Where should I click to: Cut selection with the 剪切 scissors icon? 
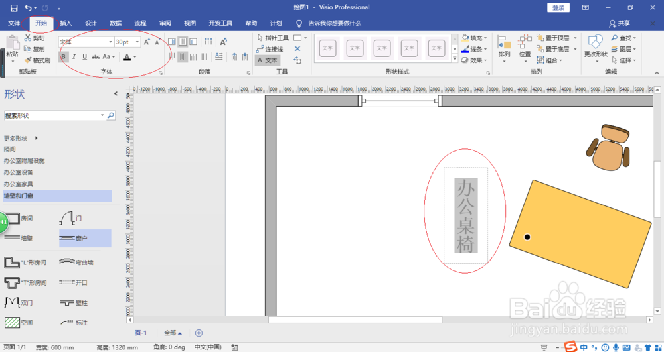(35, 38)
